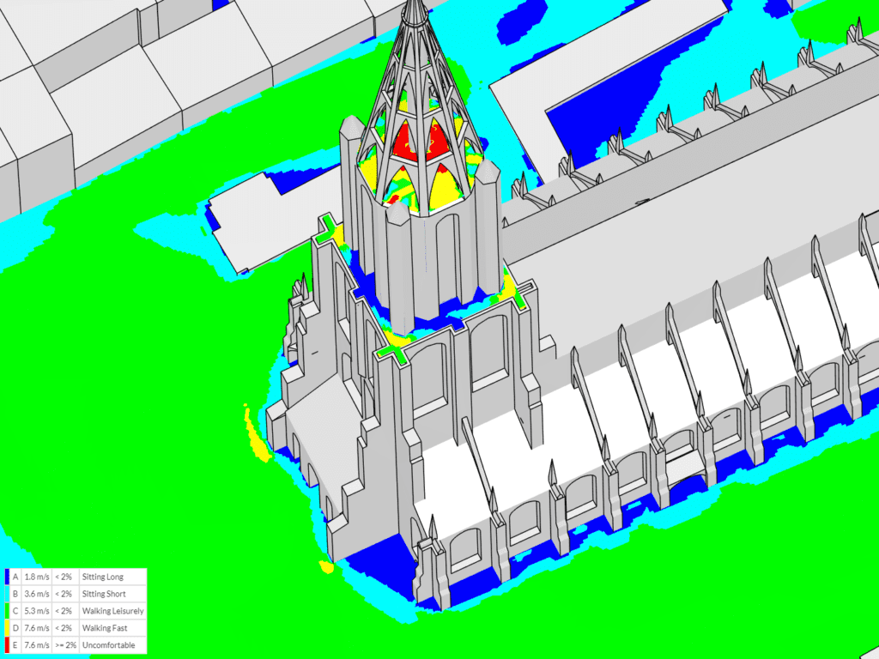
Task: Click the letter E legend cell
Action: [15, 644]
